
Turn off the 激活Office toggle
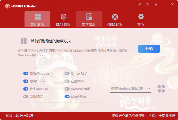pyautogui.click(x=26, y=81)
